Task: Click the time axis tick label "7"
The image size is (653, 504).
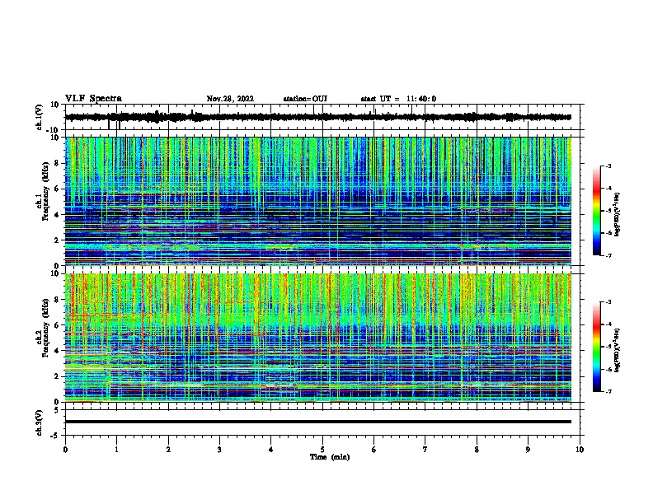Action: (425, 450)
